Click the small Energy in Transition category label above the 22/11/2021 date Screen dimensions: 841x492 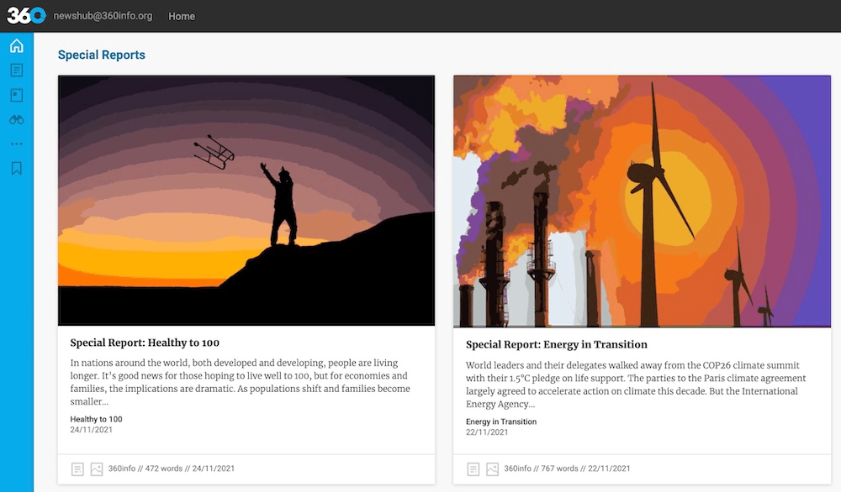pos(500,421)
